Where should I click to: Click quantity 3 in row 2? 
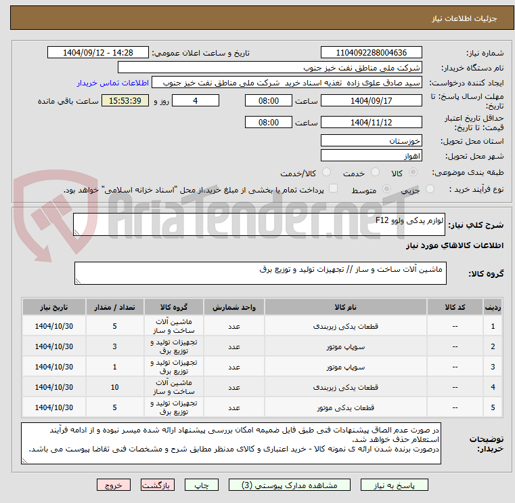(x=114, y=346)
